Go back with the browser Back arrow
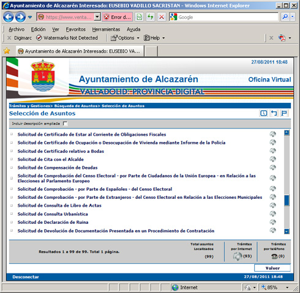This screenshot has width=300, height=293. (x=9, y=17)
